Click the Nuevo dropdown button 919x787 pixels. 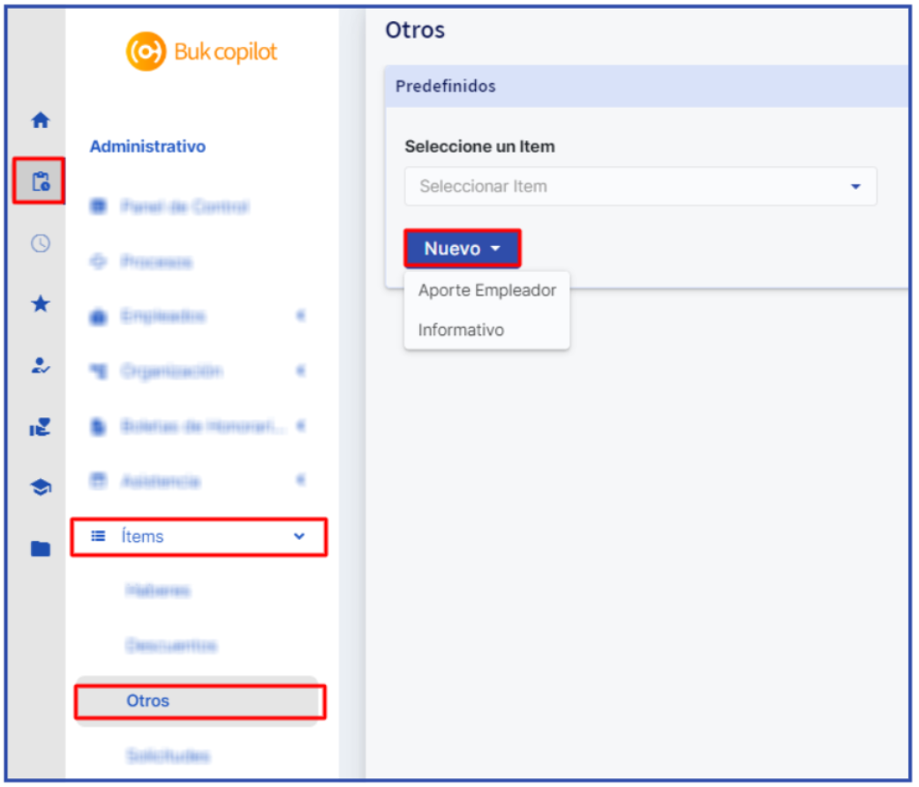462,248
